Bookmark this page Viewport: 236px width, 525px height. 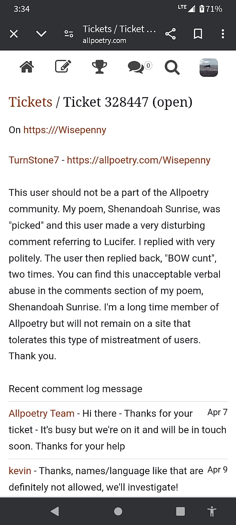click(198, 34)
